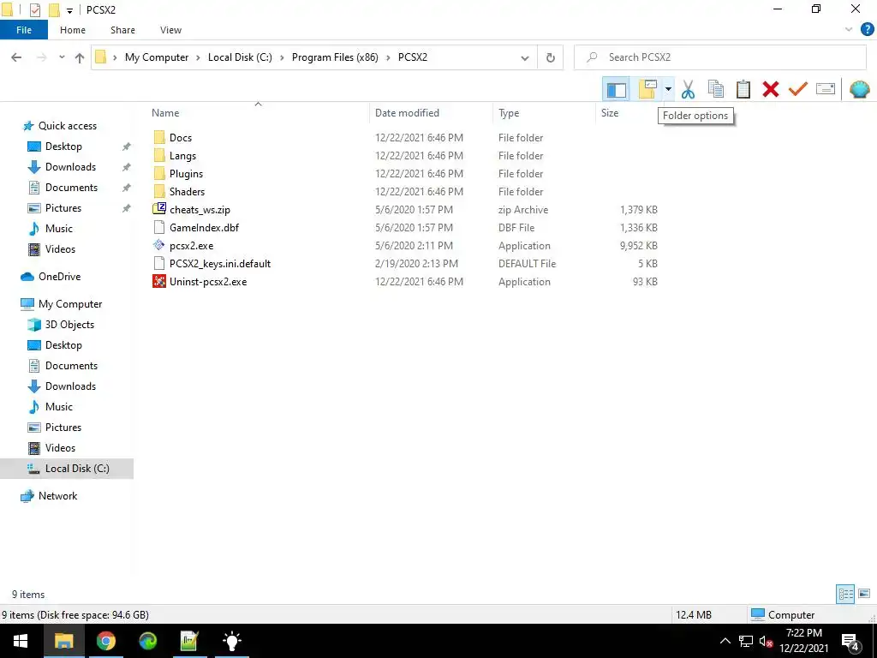Select the cheats_ws.zip archive
This screenshot has width=877, height=658.
200,210
